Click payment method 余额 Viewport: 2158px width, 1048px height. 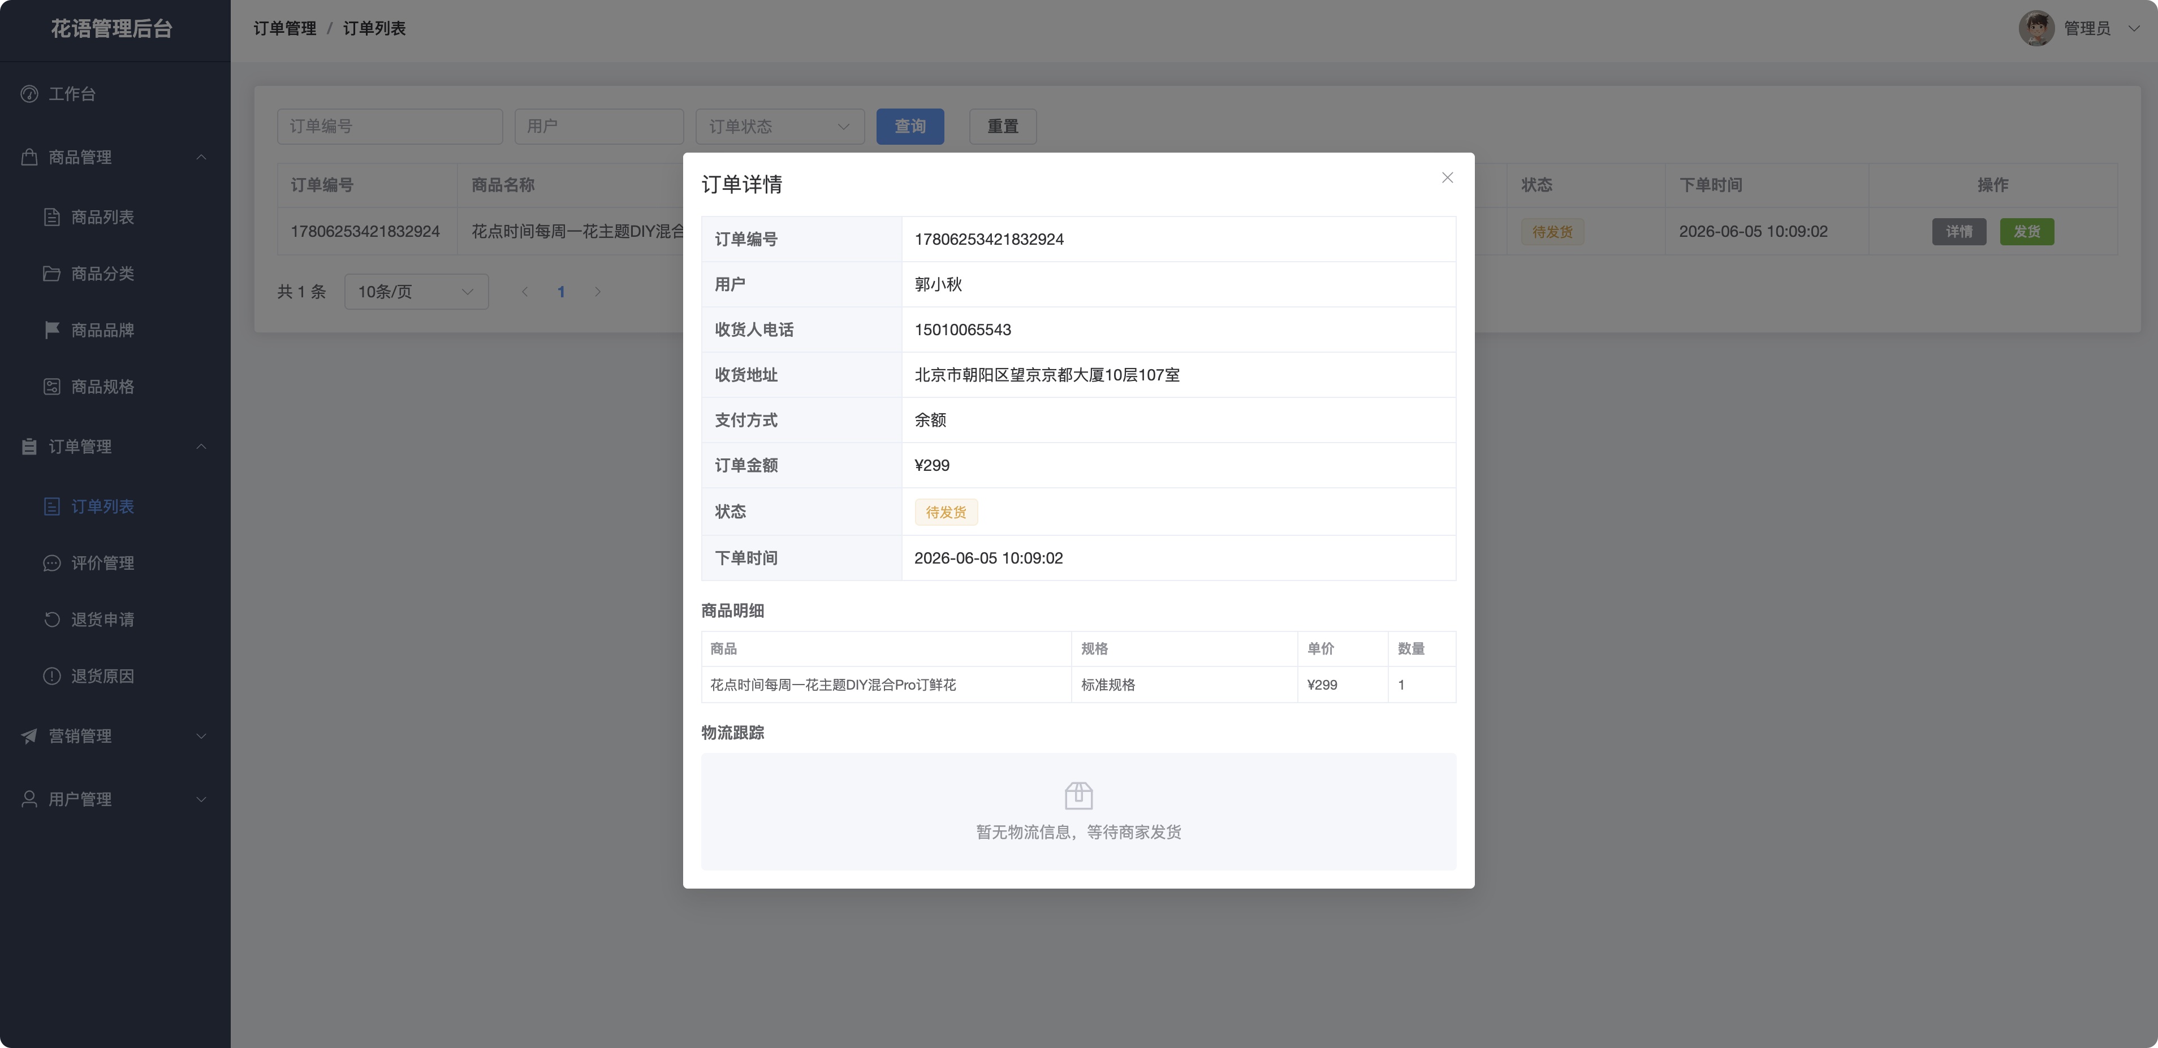[x=930, y=420]
